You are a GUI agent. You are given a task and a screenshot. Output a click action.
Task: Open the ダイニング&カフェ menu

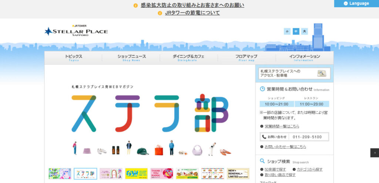(188, 58)
